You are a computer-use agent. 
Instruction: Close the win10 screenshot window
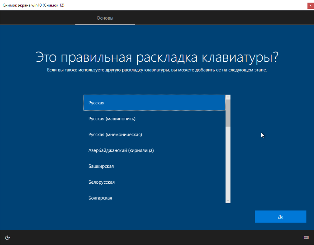[x=310, y=6]
